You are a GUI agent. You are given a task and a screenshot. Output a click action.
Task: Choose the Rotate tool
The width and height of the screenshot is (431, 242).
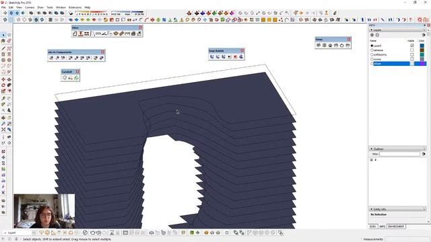pyautogui.click(x=3, y=85)
